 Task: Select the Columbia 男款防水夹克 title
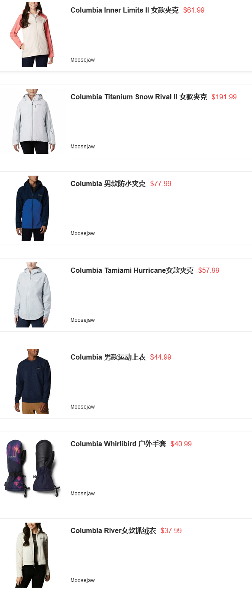pyautogui.click(x=108, y=183)
